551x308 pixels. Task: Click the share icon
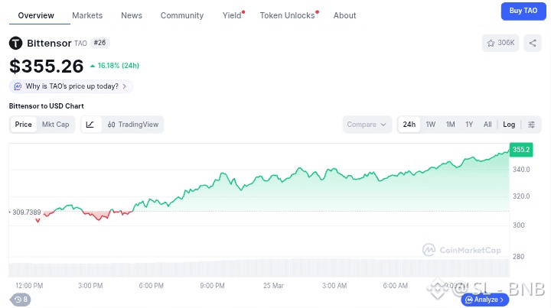coord(533,43)
